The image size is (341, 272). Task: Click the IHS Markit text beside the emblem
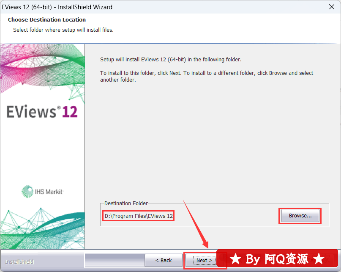(x=49, y=192)
